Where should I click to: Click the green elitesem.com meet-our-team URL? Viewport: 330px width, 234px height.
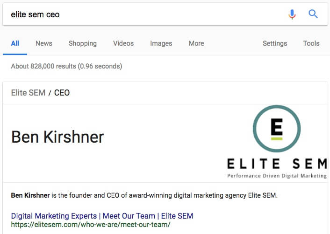point(91,225)
